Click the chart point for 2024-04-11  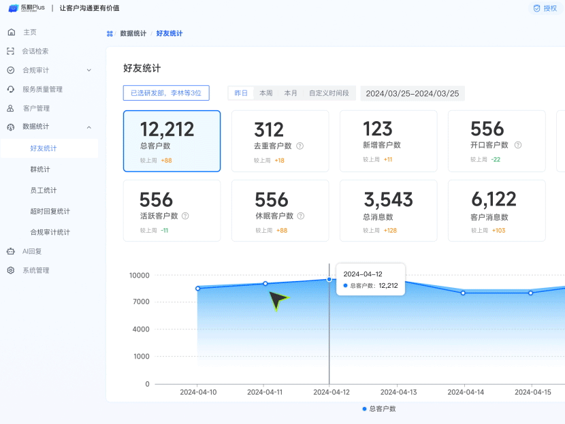click(x=265, y=284)
